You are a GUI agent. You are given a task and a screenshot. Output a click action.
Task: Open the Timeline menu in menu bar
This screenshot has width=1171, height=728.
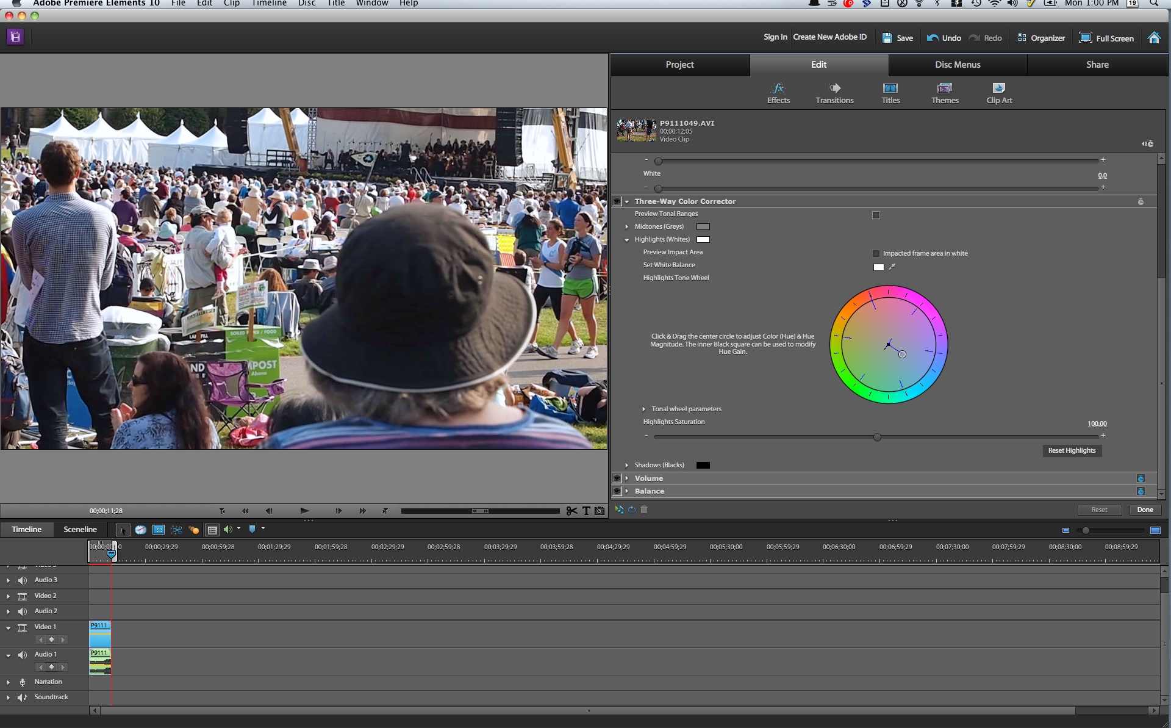269,4
